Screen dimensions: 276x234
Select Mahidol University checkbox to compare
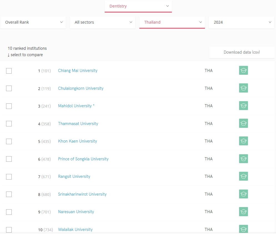tap(9, 106)
